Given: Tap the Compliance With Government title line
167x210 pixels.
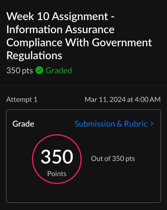Looking at the screenshot, I should [79, 43].
